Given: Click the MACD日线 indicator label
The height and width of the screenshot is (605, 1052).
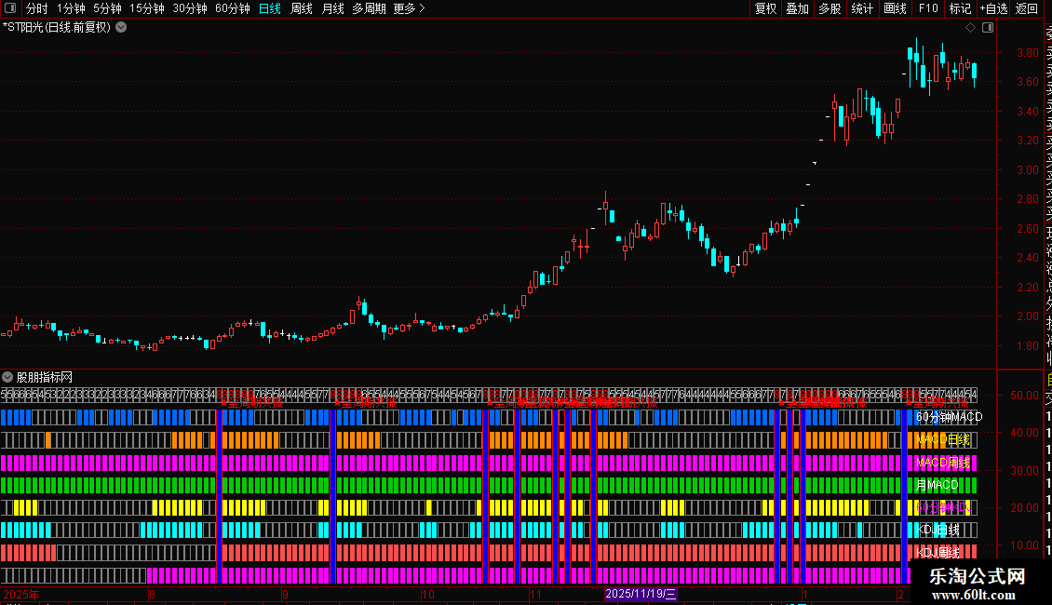Looking at the screenshot, I should [x=943, y=439].
